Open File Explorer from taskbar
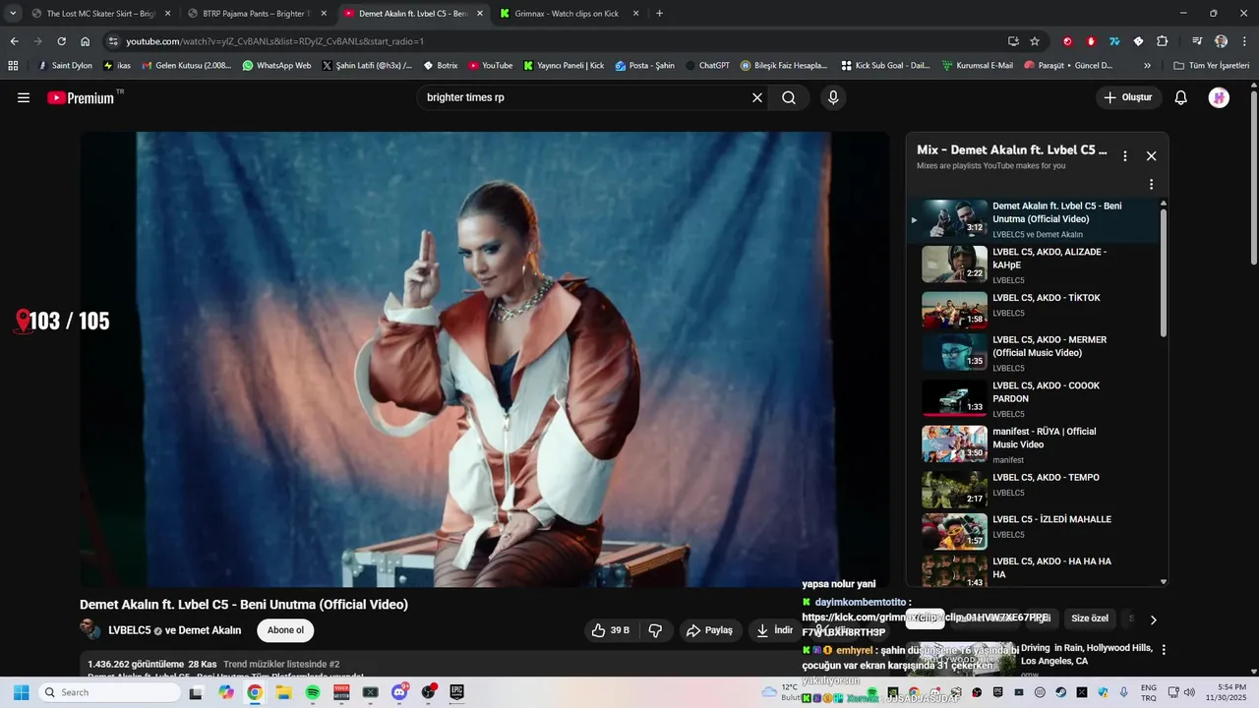The image size is (1259, 708). point(283,692)
